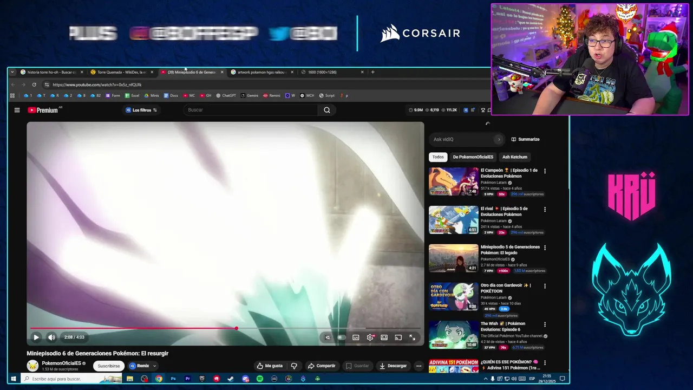Screen dimensions: 693x390
Task: Select the De PokemonOficialES chip
Action: [473, 157]
